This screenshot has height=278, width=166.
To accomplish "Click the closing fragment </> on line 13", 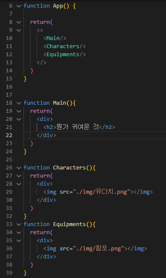I will coord(41,63).
